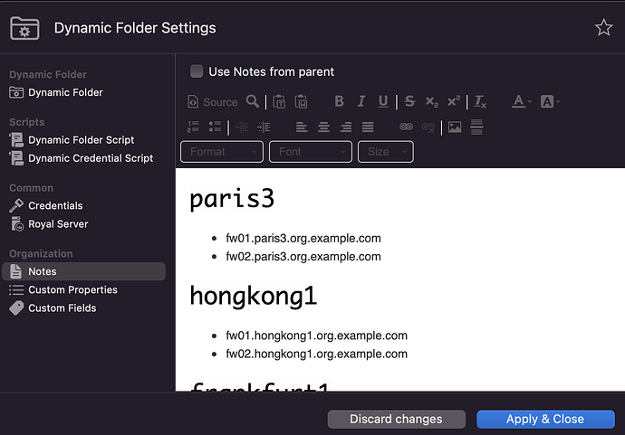Toggle strikethrough text formatting
The height and width of the screenshot is (435, 625).
tap(409, 102)
